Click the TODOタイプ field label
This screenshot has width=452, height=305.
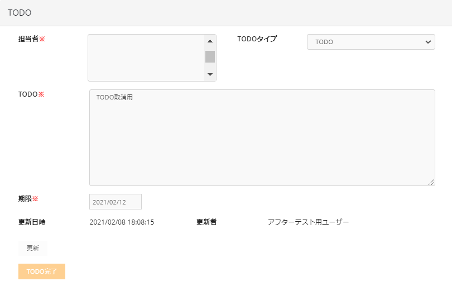click(257, 39)
